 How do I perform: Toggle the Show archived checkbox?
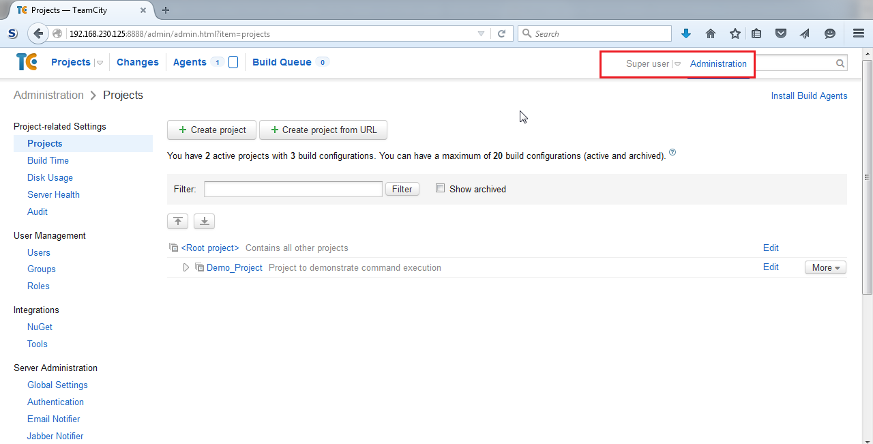pos(441,188)
